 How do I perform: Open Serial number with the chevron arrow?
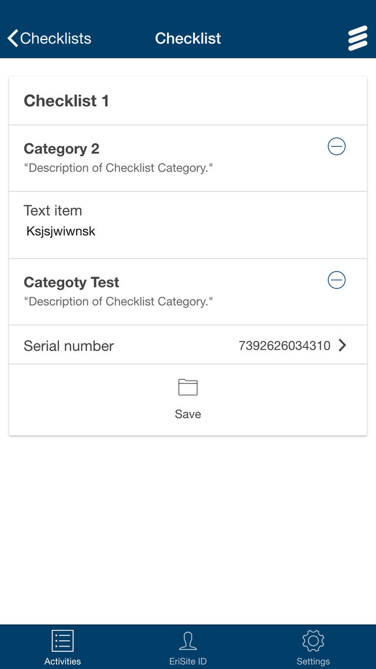(x=342, y=345)
